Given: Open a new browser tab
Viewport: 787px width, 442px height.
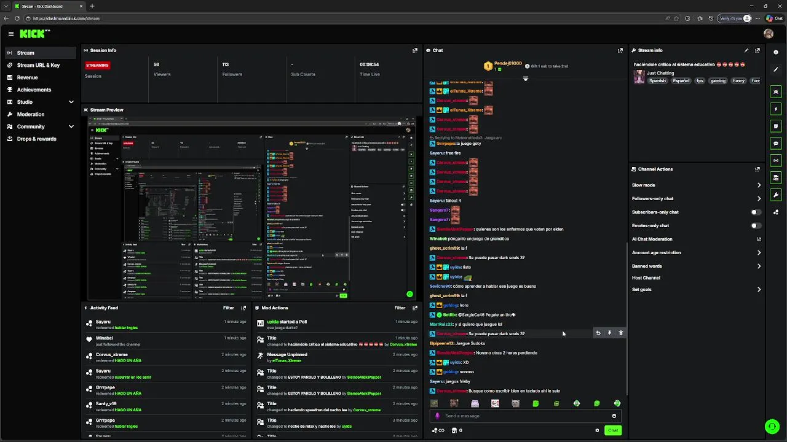Looking at the screenshot, I should point(92,6).
